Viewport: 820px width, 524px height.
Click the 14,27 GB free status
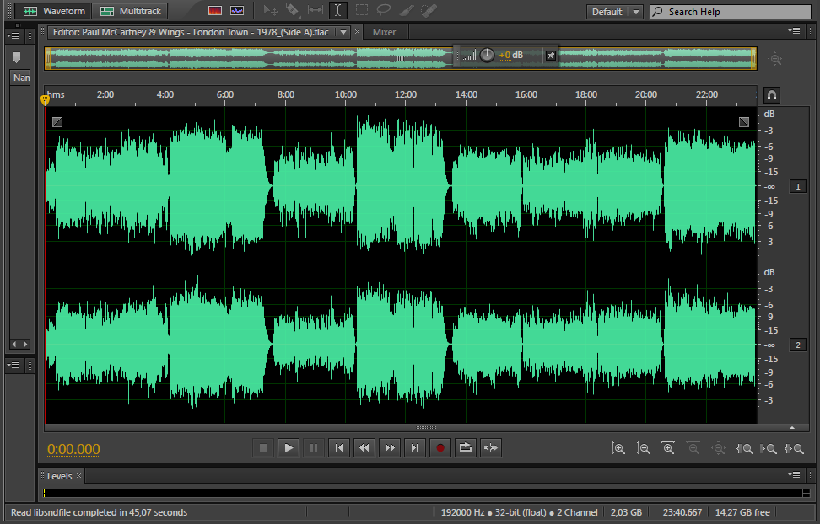[742, 512]
